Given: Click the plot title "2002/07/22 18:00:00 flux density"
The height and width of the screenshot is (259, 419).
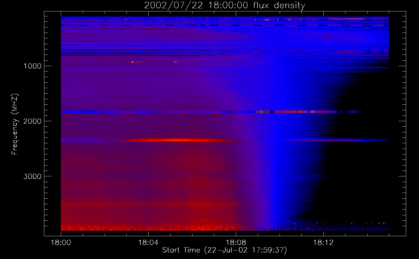Looking at the screenshot, I should tap(225, 5).
